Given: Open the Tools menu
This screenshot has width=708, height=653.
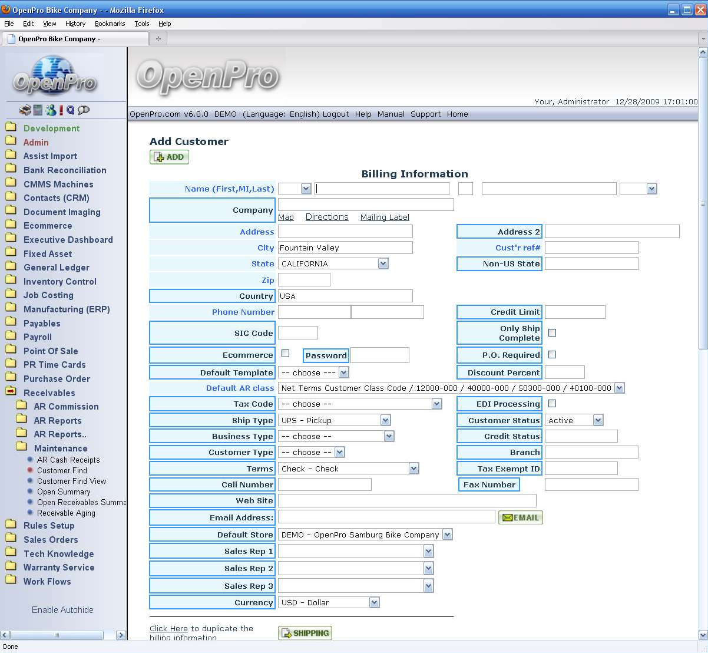Looking at the screenshot, I should pos(141,24).
